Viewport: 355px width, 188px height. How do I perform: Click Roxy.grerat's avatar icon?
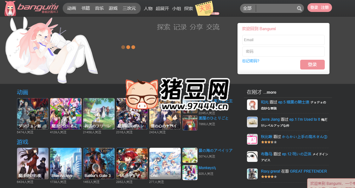click(252, 174)
